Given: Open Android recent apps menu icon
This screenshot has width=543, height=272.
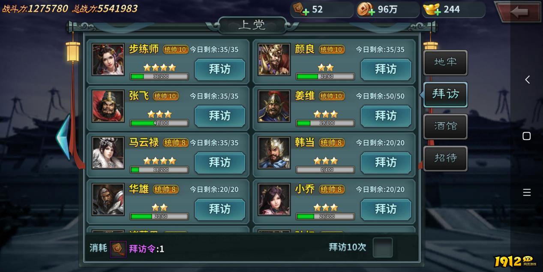Looking at the screenshot, I should tap(527, 193).
